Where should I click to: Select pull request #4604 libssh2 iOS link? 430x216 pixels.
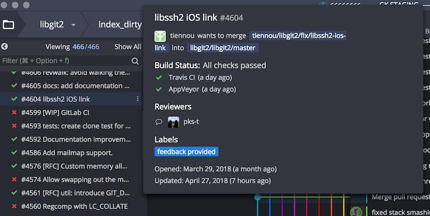71,99
